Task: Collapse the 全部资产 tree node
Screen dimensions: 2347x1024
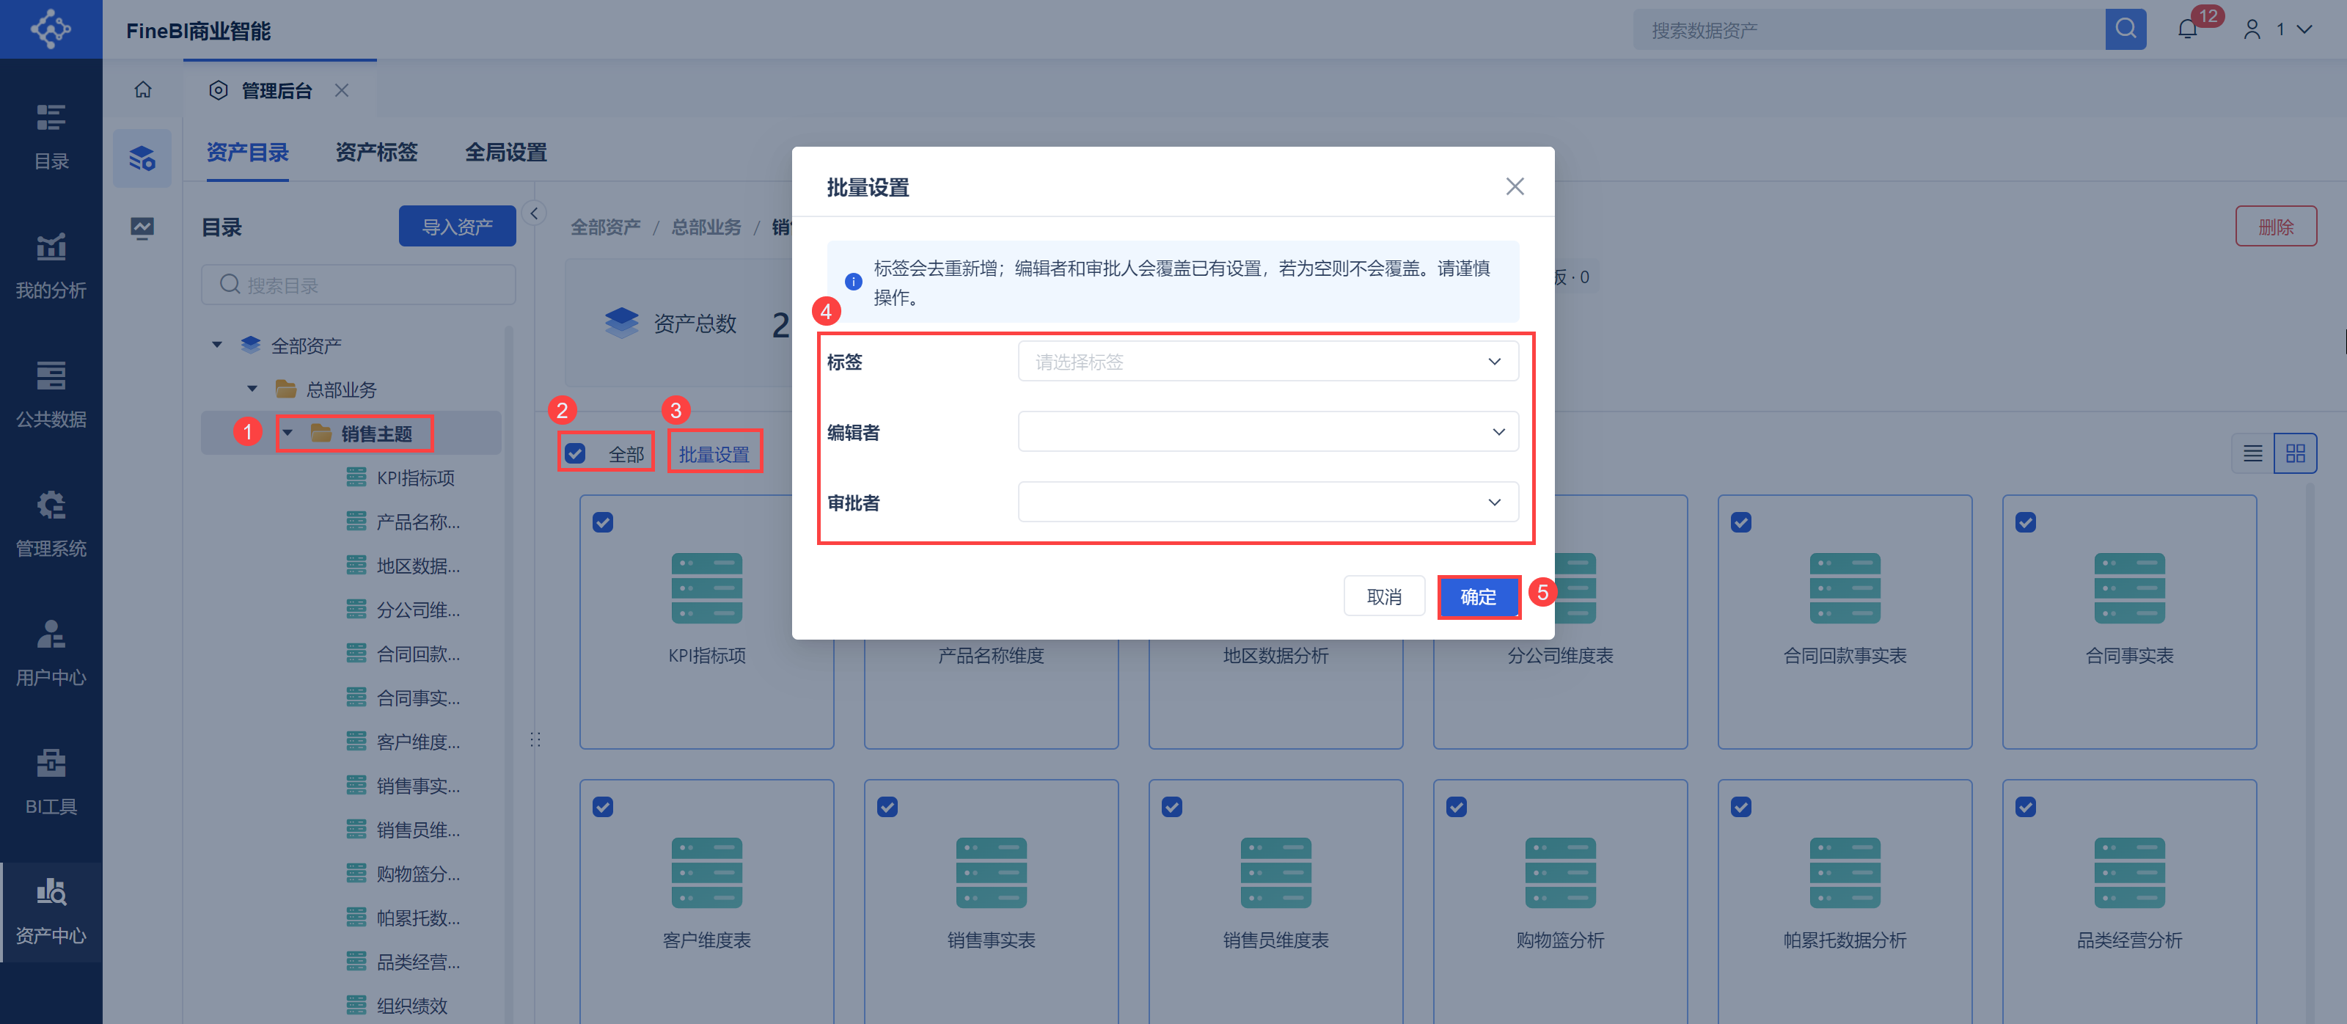Action: [x=217, y=345]
